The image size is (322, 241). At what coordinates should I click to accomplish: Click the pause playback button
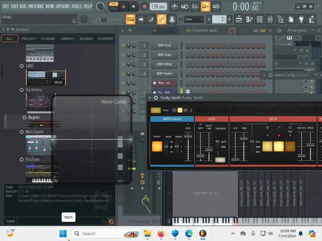124,7
